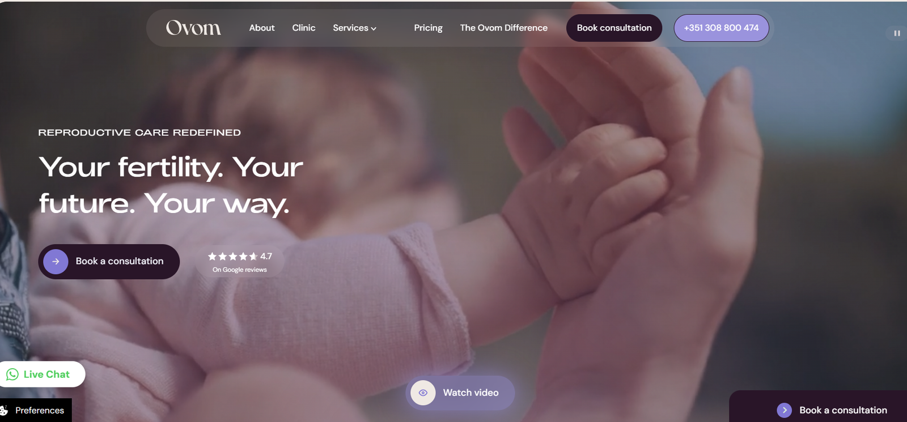907x422 pixels.
Task: Open The Ovom Difference page
Action: coord(504,28)
